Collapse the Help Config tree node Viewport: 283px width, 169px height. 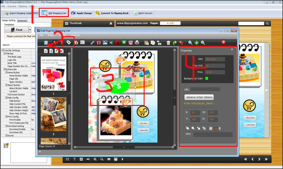point(7,98)
